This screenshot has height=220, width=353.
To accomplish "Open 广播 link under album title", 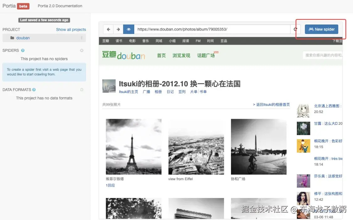I will (x=146, y=92).
